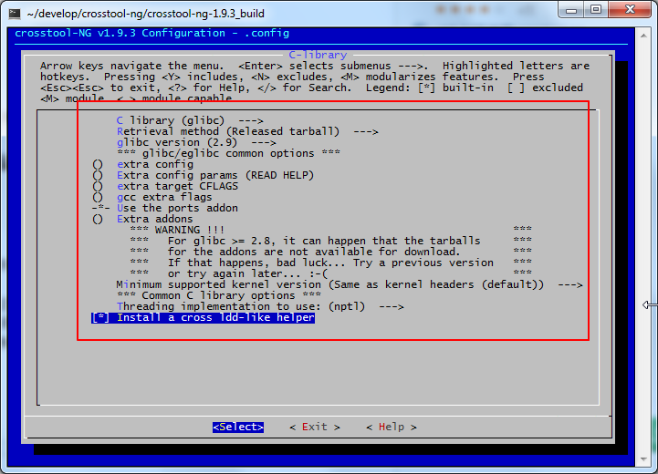The width and height of the screenshot is (658, 474).
Task: Click the Use the ports addon option
Action: coord(165,208)
